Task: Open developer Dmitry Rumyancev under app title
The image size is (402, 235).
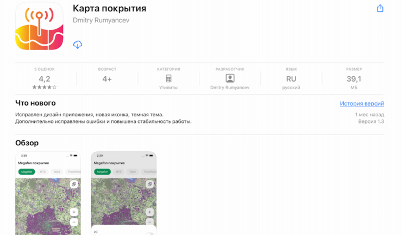Action: click(x=101, y=20)
